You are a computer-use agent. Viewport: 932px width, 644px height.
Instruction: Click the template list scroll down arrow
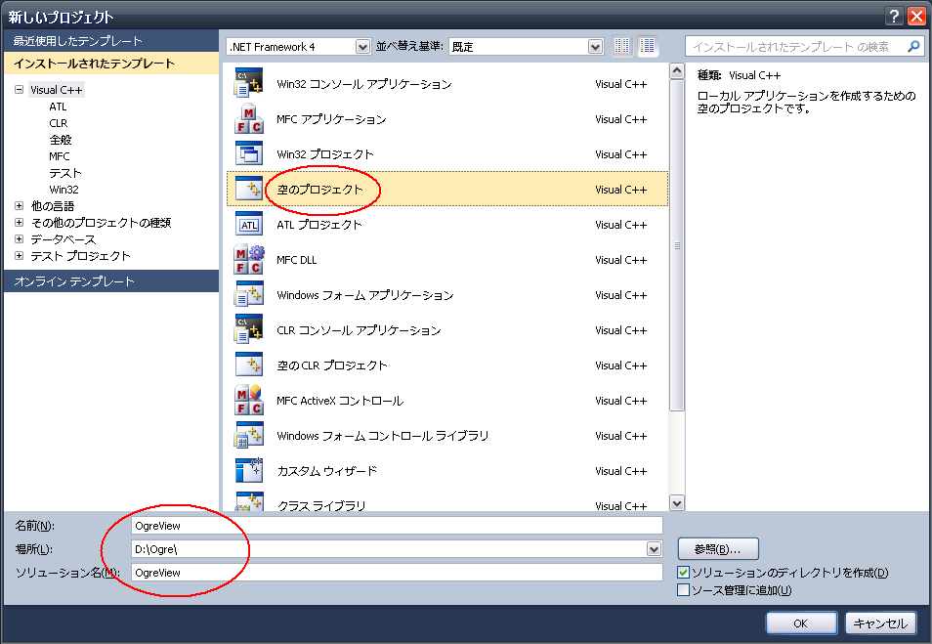pyautogui.click(x=676, y=503)
